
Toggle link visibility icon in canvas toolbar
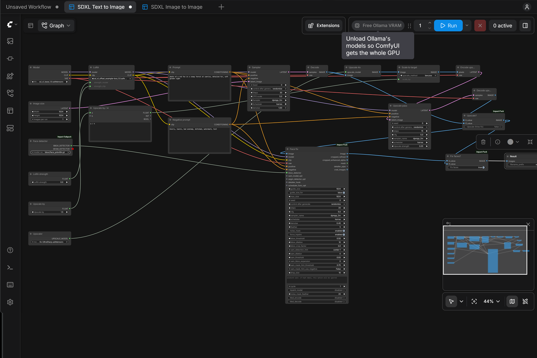[525, 301]
